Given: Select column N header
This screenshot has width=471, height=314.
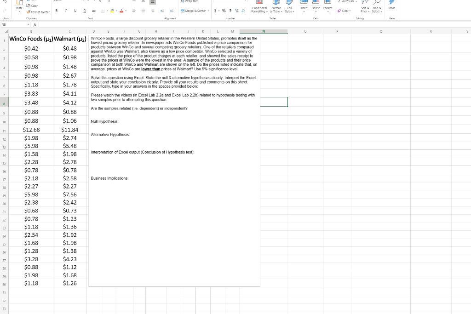Looking at the screenshot, I should 264,31.
